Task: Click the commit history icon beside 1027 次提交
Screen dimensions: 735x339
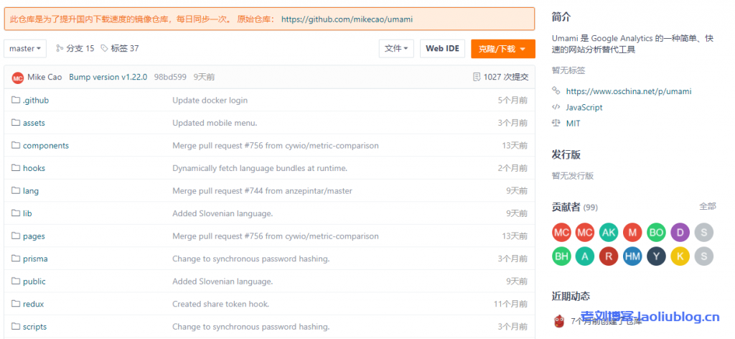Action: [x=477, y=77]
